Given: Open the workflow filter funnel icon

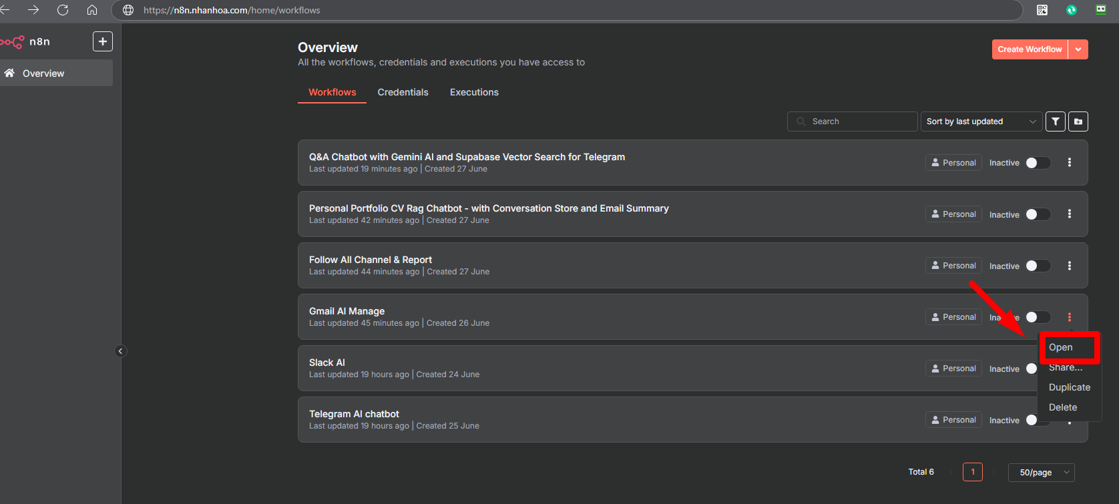Looking at the screenshot, I should [x=1056, y=121].
